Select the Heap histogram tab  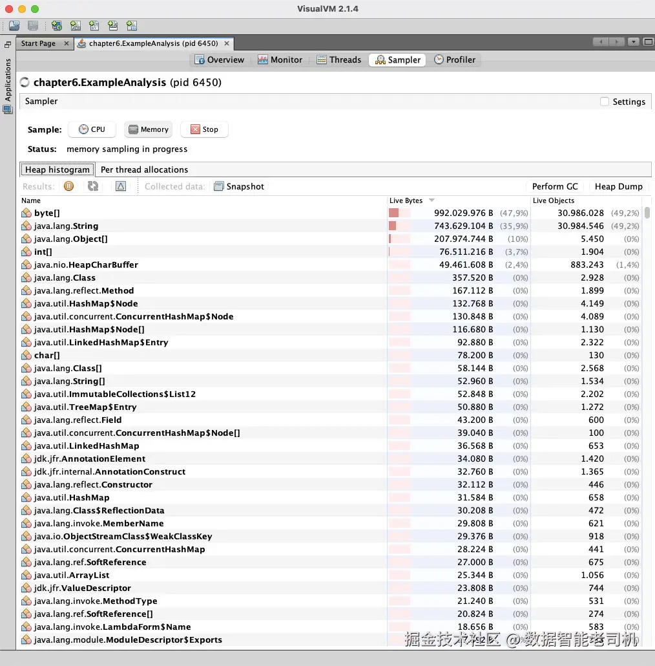(x=57, y=169)
